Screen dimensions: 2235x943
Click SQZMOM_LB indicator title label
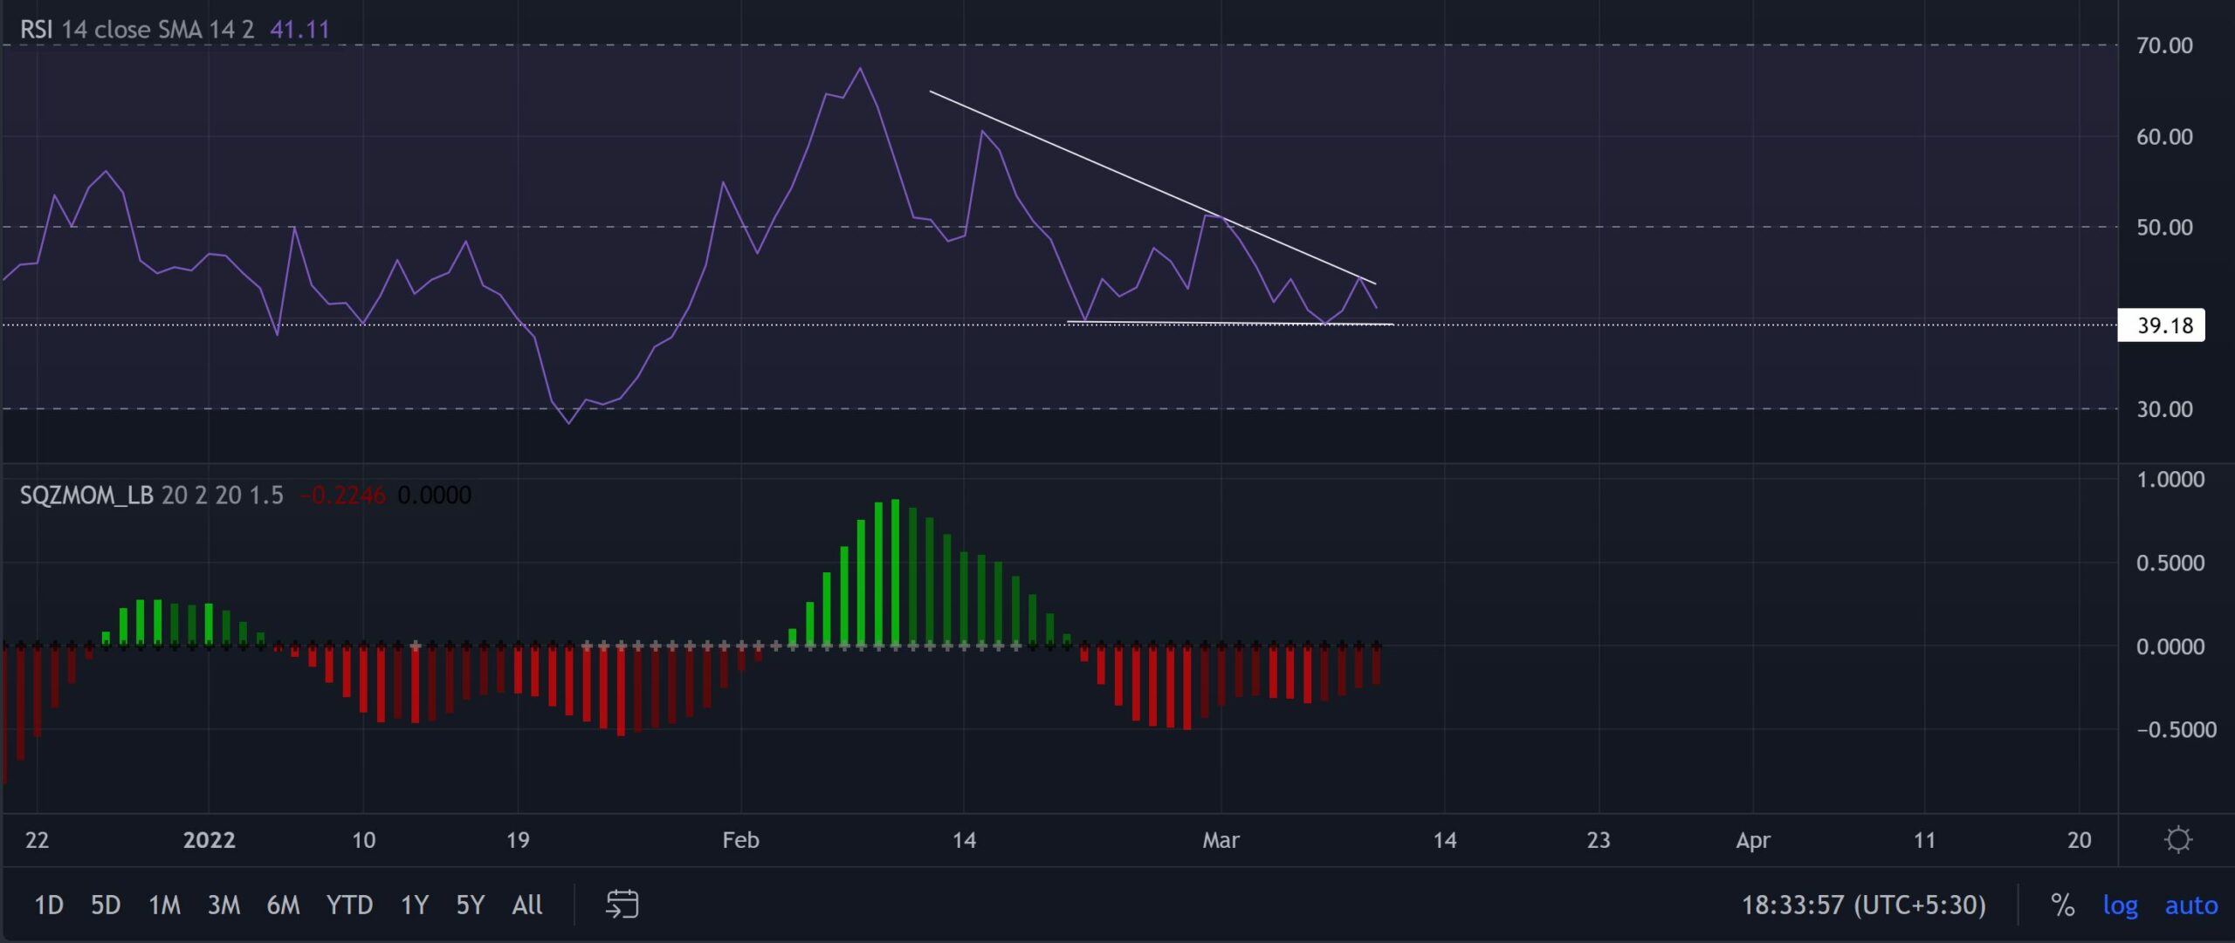(86, 495)
